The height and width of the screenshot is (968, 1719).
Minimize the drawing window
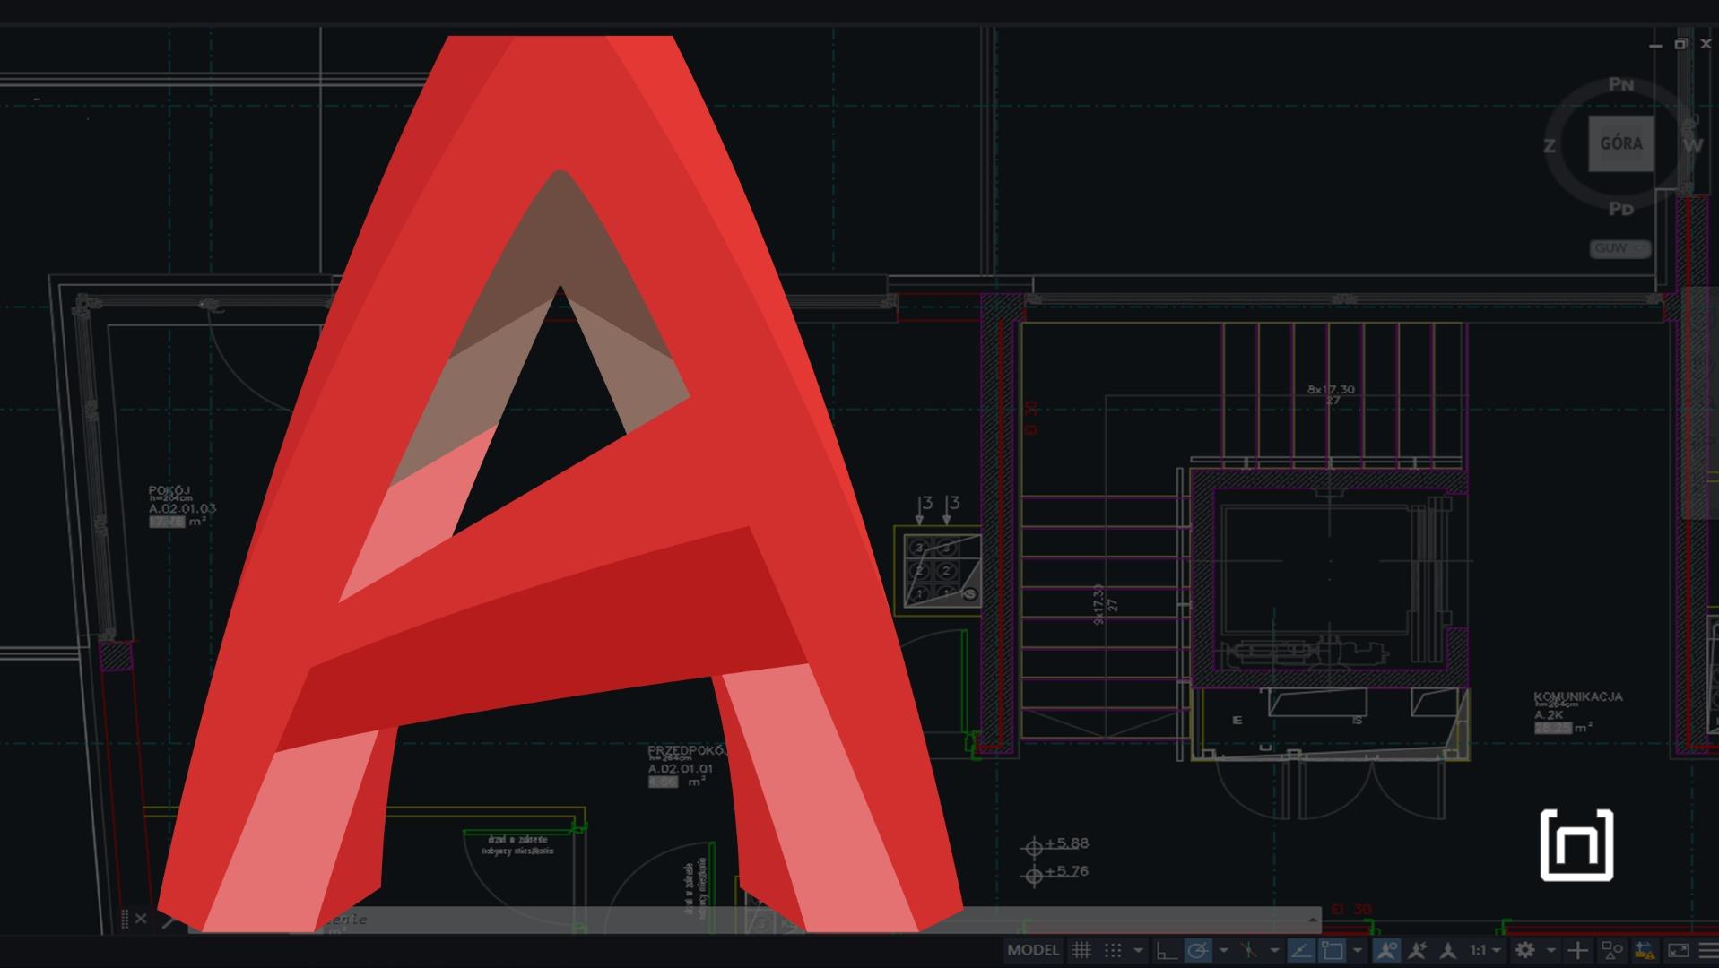(x=1655, y=44)
